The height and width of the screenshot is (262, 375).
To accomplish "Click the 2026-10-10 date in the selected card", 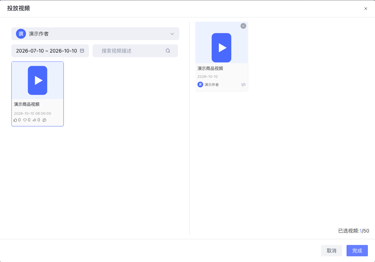I will coord(207,77).
